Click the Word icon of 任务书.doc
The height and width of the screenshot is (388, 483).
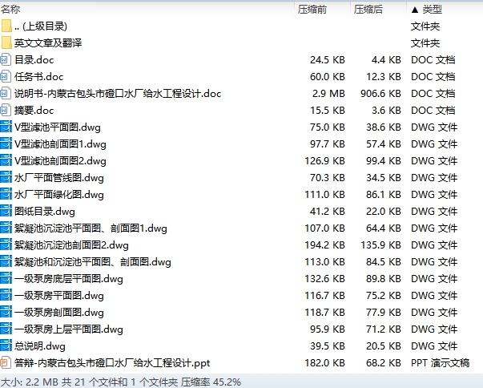[x=6, y=76]
